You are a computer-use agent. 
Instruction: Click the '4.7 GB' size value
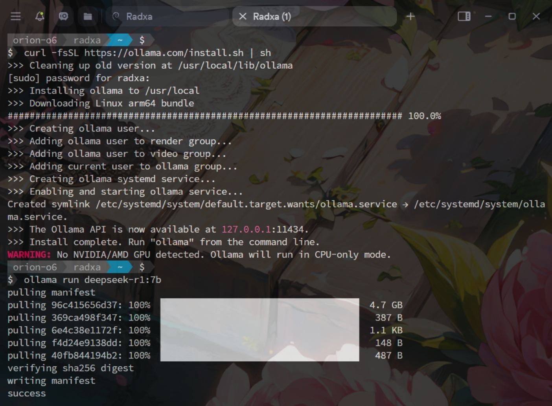pos(386,305)
